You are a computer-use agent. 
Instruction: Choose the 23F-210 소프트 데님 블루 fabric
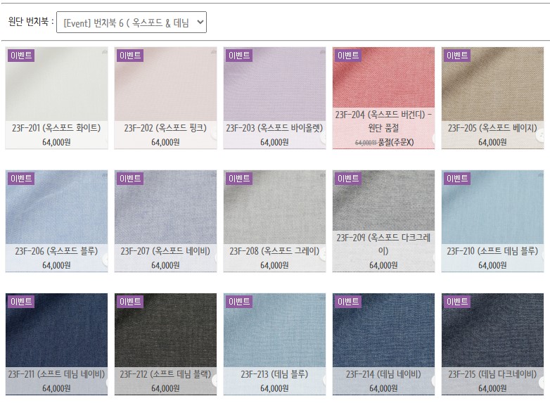[x=492, y=221]
